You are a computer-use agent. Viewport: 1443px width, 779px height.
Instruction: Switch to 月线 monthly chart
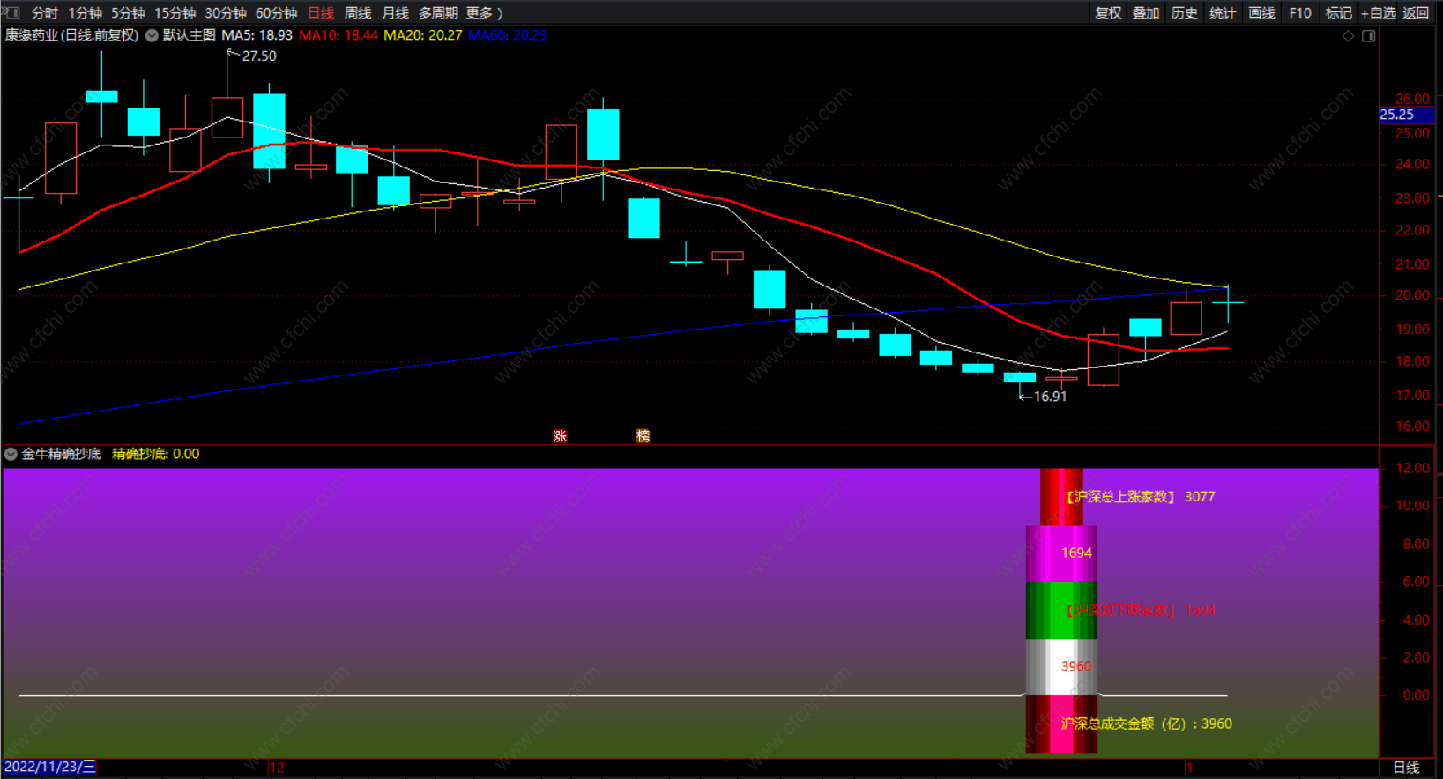[x=395, y=13]
